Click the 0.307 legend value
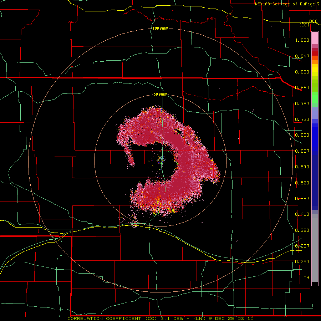 302,246
